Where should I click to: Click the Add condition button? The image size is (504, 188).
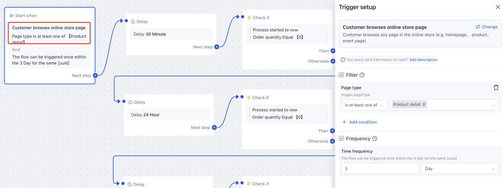(359, 122)
